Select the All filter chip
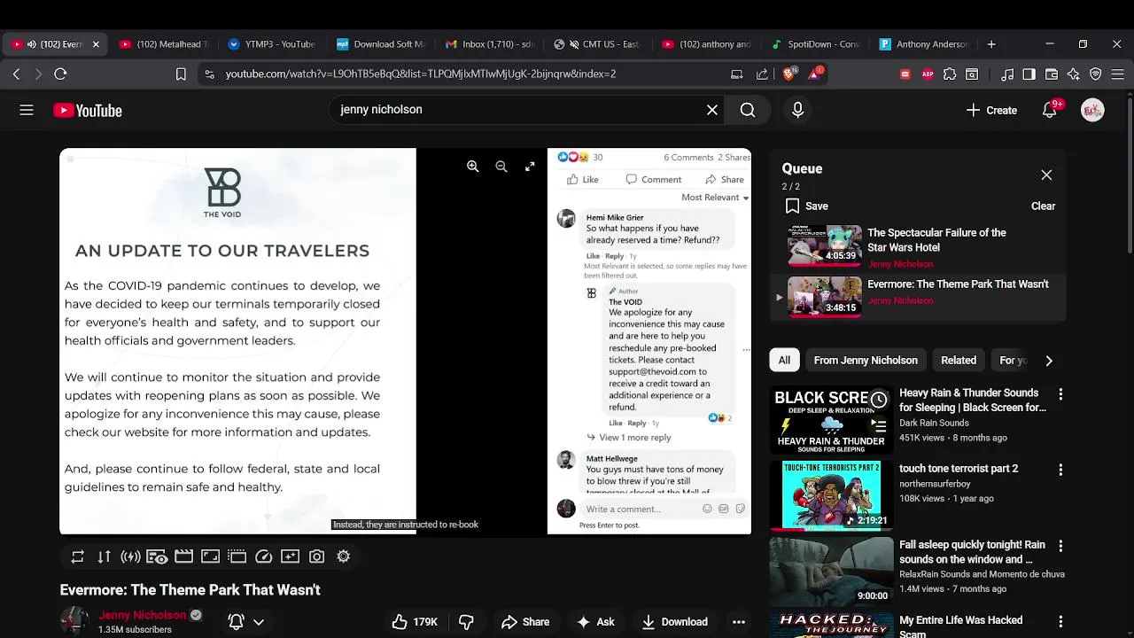 tap(784, 361)
